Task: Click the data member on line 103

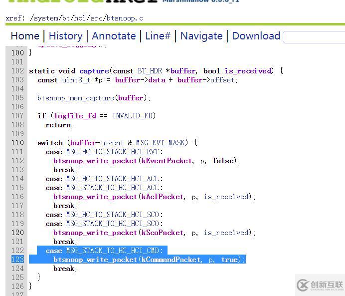Action: (x=157, y=80)
